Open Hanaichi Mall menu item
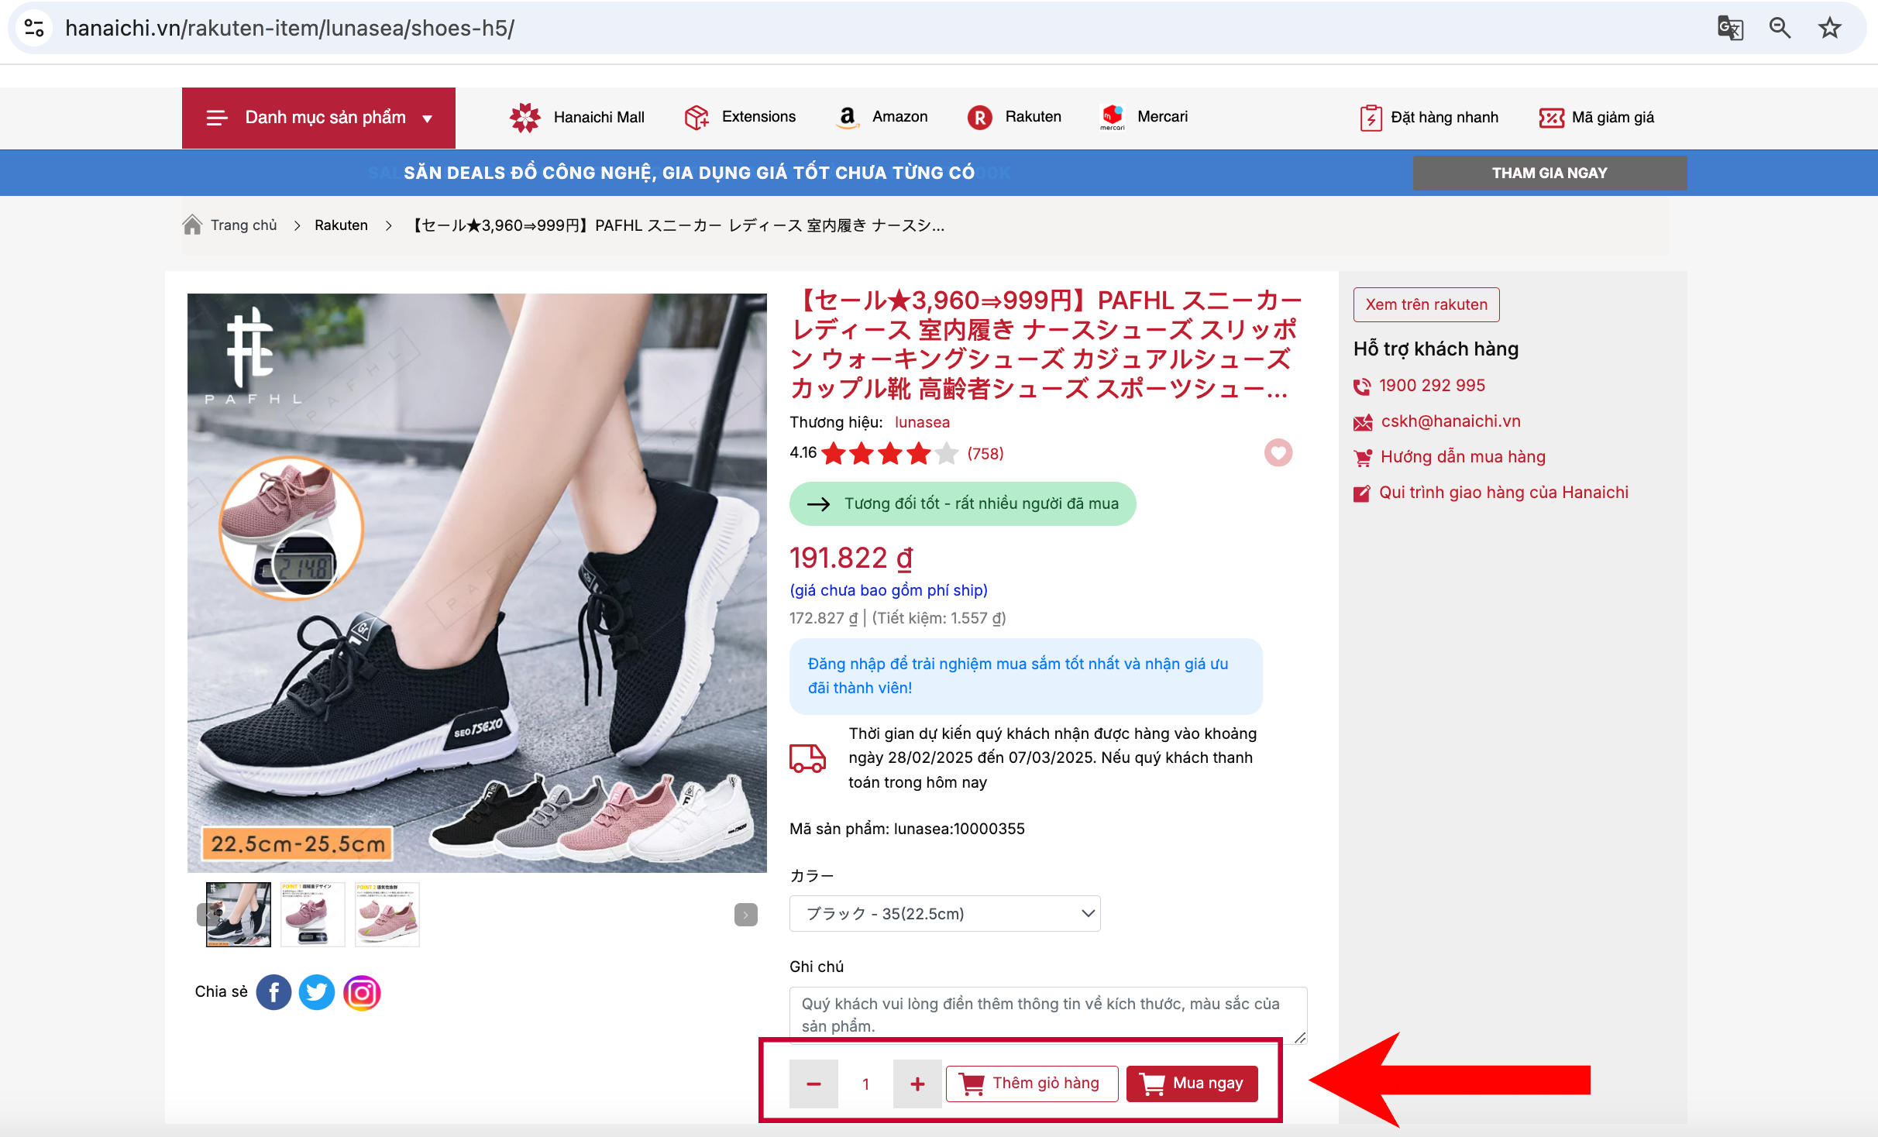Screen dimensions: 1878x1137 [x=598, y=117]
